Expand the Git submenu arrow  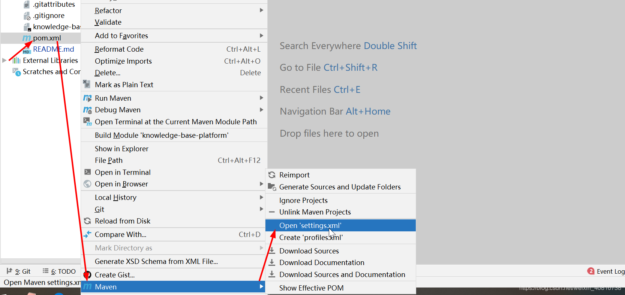(x=261, y=209)
